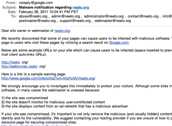Select the abuse@neato.org recipient address

click(33, 16)
